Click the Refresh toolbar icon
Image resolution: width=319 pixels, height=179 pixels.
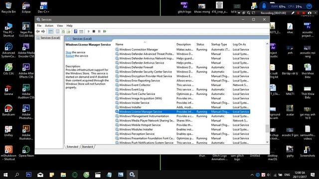[x=63, y=31]
